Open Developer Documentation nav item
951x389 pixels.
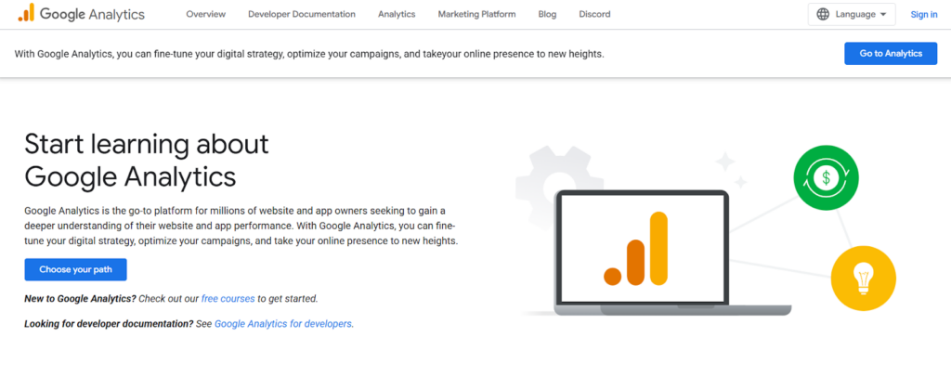302,14
